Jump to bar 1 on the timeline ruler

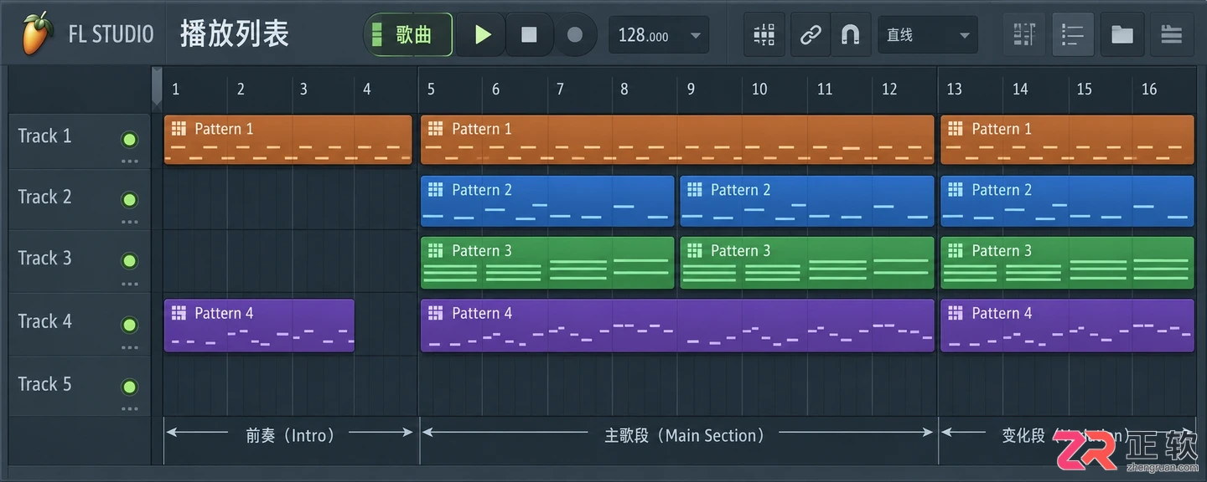175,90
